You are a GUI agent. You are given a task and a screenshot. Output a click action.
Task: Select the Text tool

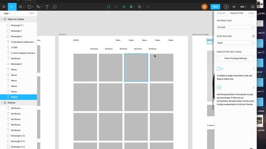click(x=47, y=7)
